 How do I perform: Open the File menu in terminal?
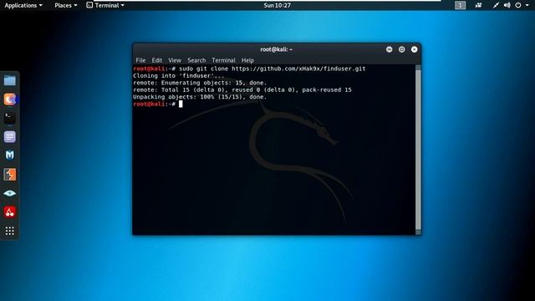click(140, 60)
